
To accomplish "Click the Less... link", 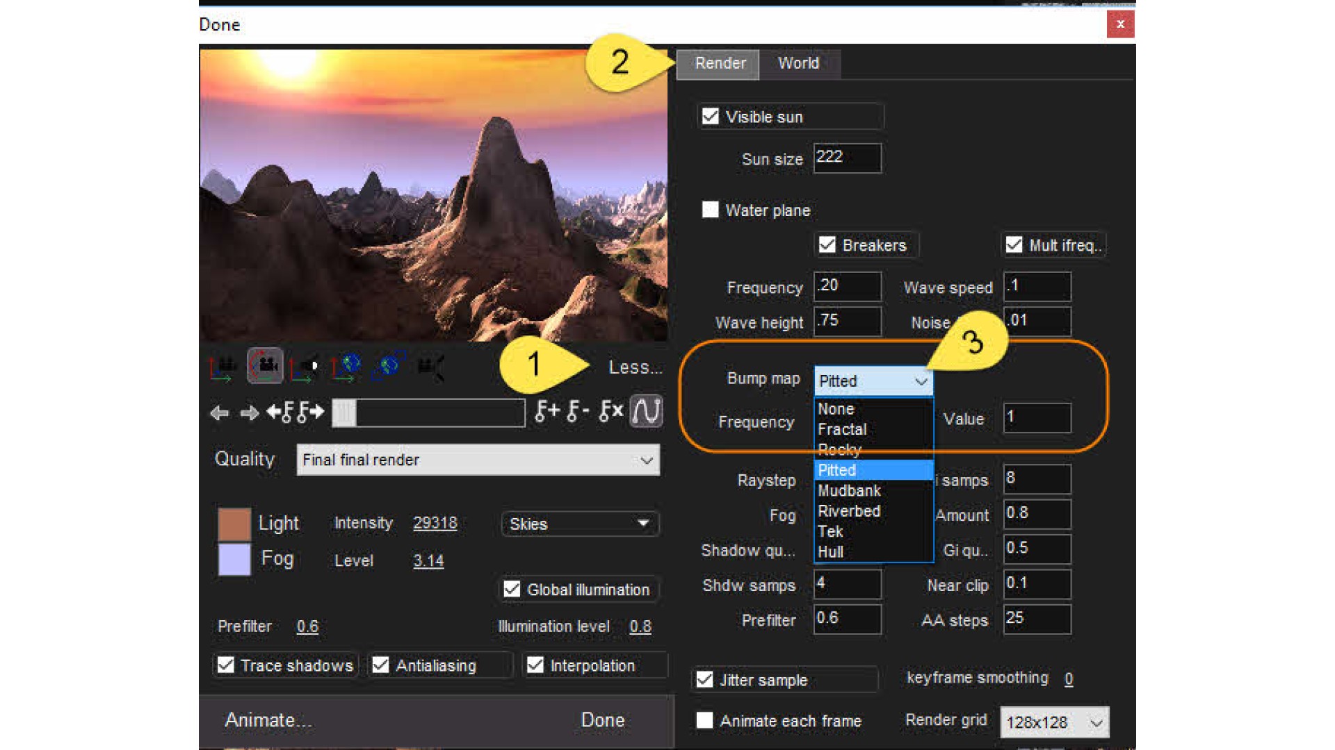I will pyautogui.click(x=635, y=367).
